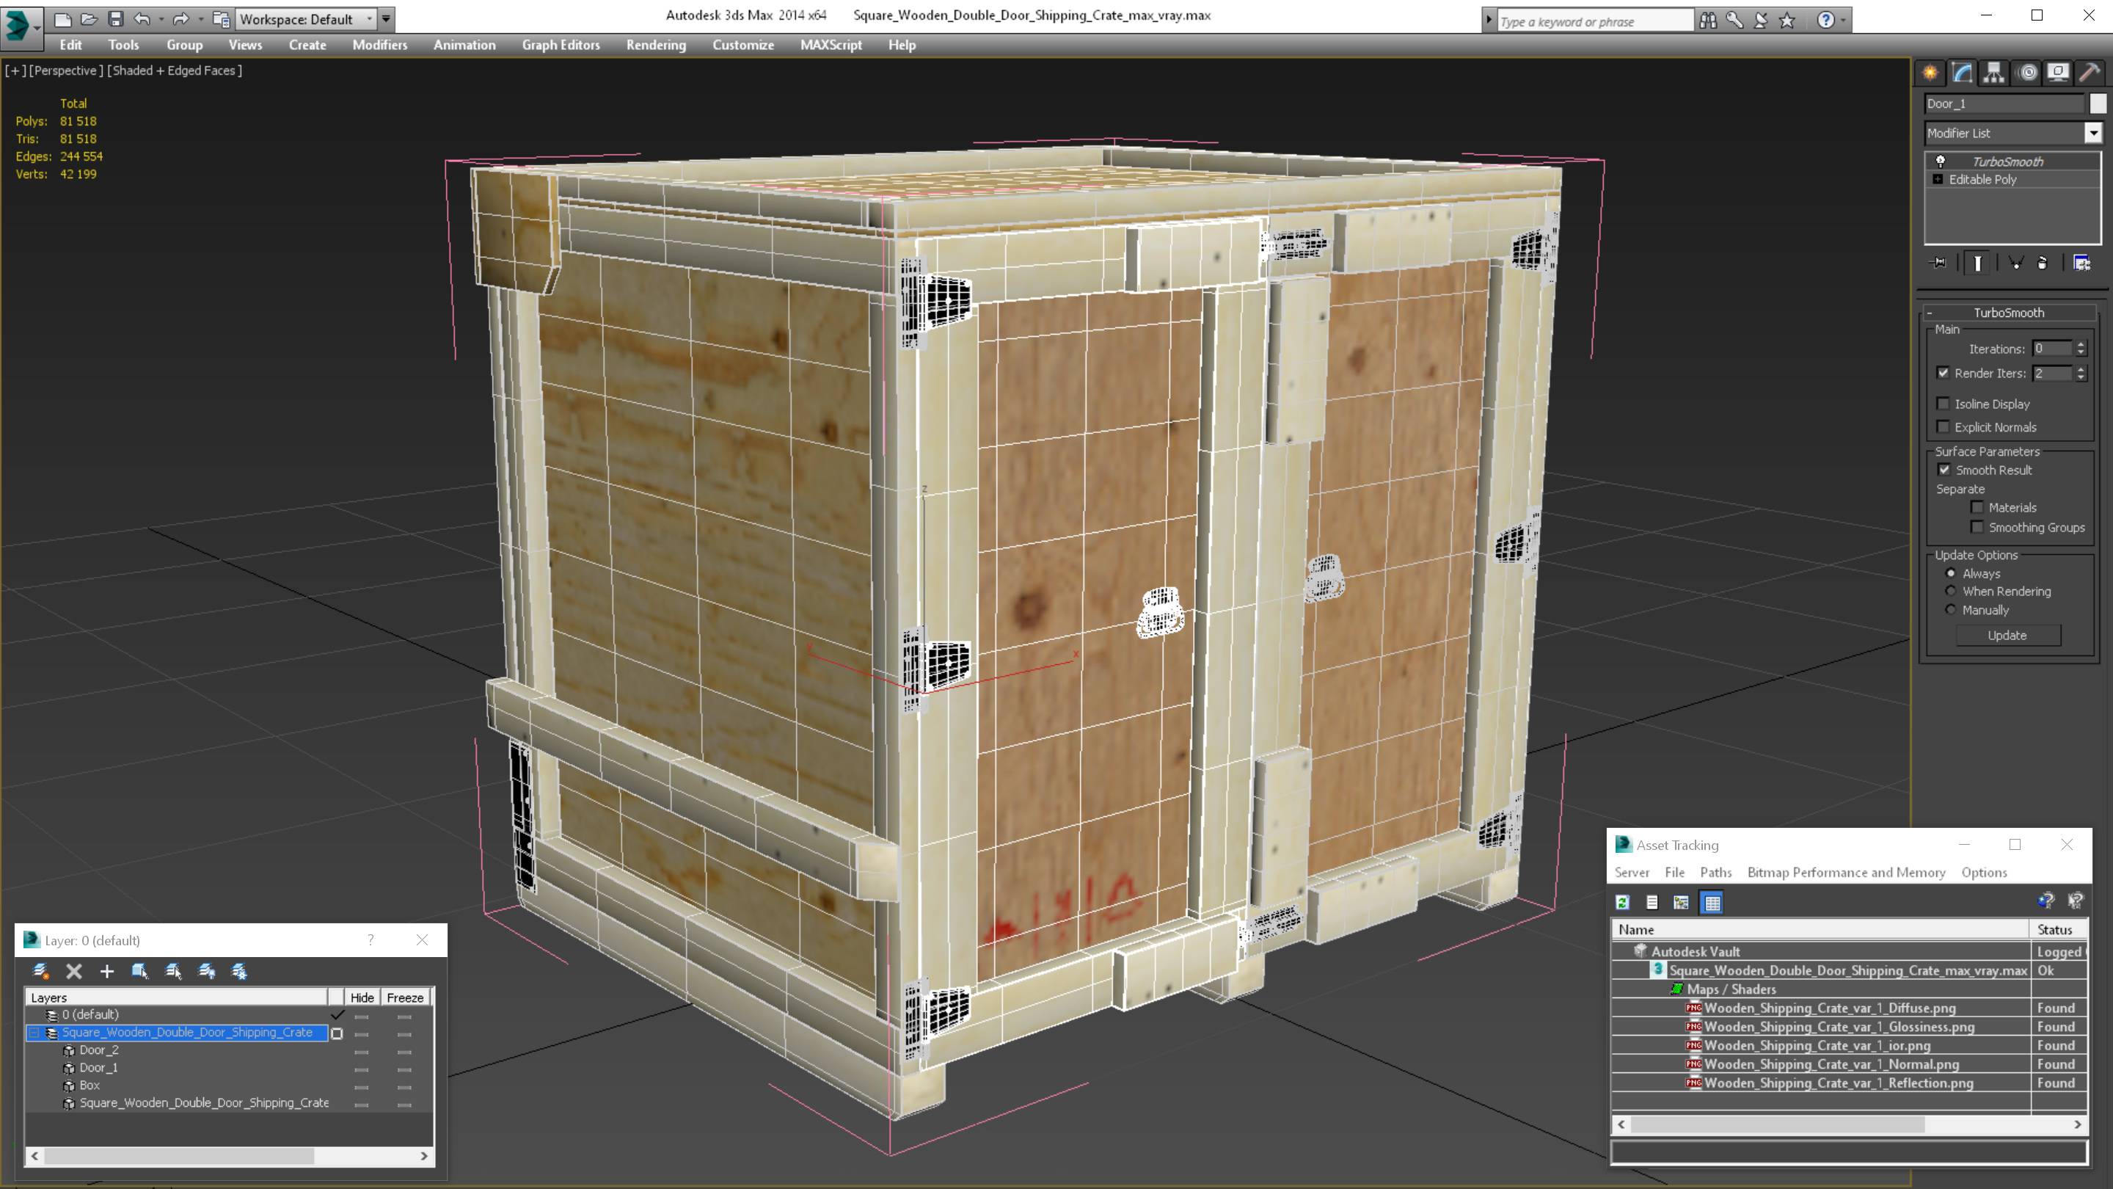Switch to the Utilities panel (hammer icon)
The image size is (2113, 1189).
pos(2090,73)
